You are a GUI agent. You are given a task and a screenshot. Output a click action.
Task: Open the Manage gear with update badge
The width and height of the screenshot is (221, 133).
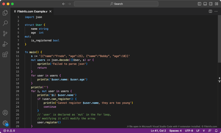tap(5, 123)
